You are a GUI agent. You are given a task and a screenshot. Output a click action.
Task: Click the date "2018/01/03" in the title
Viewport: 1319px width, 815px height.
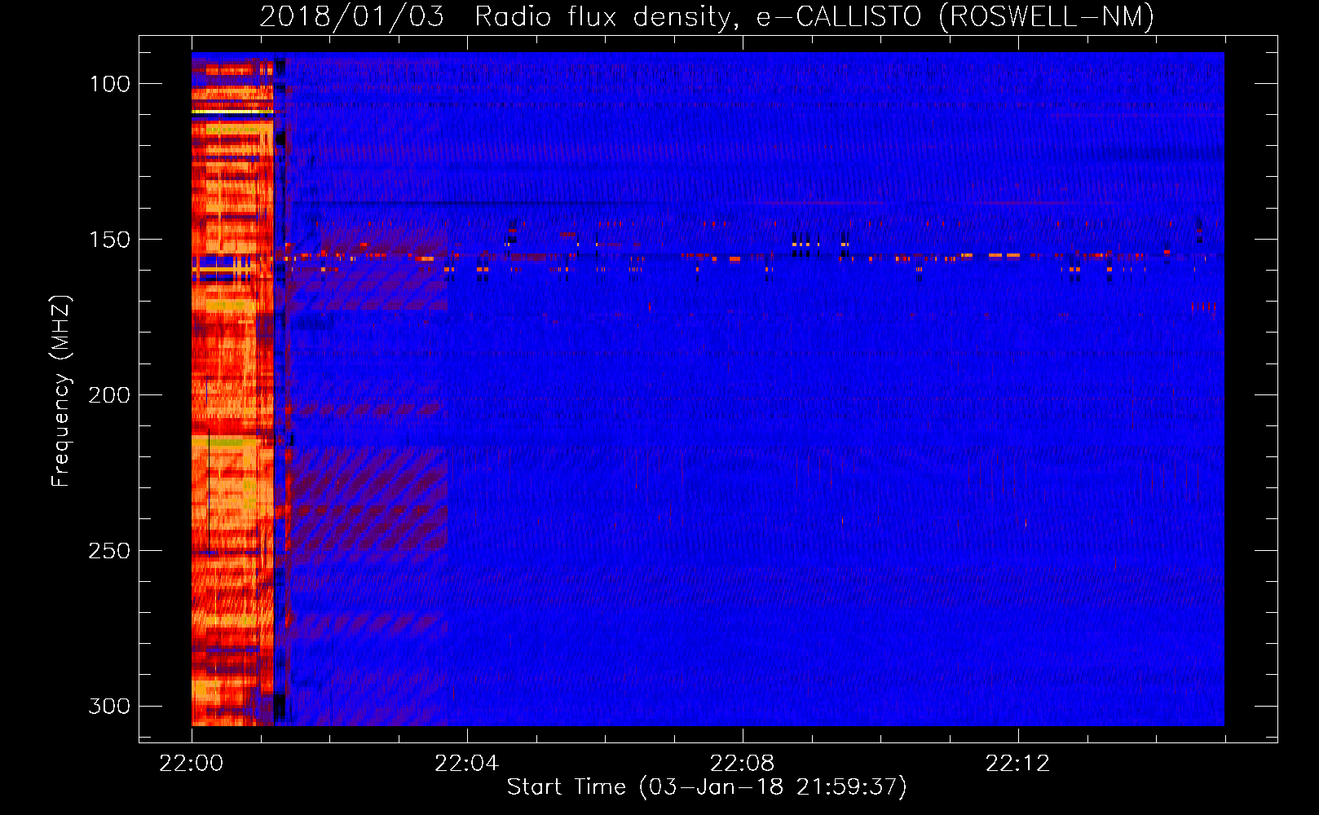(x=352, y=16)
